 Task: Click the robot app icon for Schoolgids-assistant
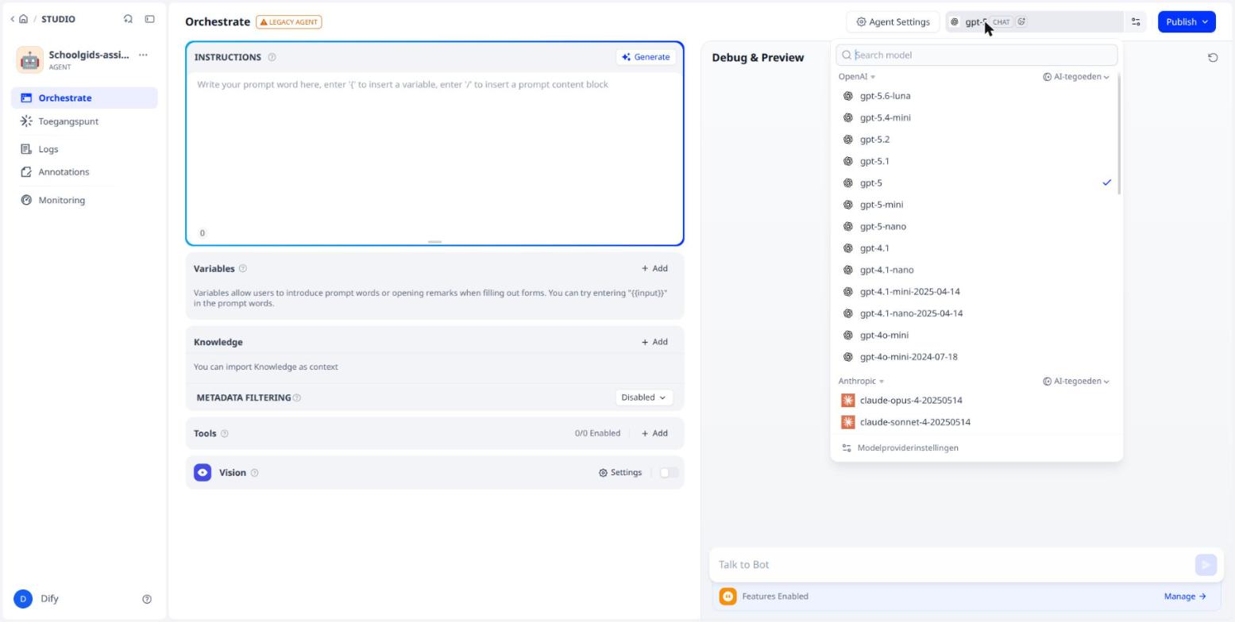pos(30,60)
